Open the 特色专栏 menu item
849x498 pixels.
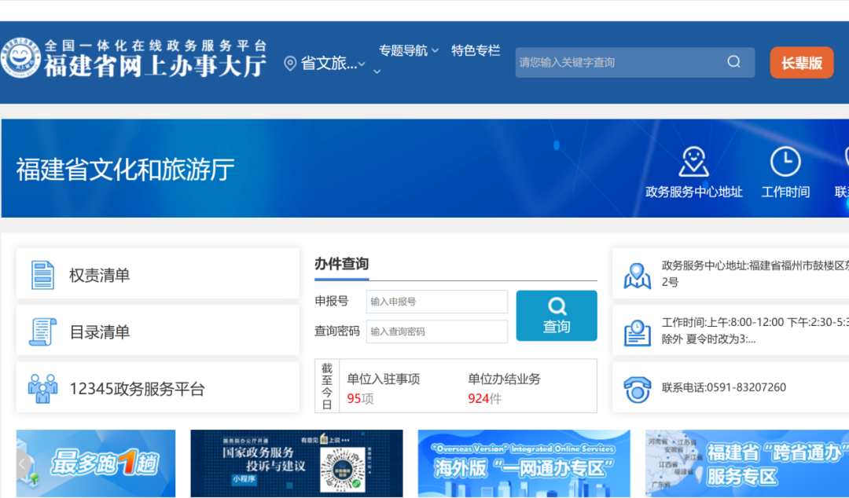476,50
